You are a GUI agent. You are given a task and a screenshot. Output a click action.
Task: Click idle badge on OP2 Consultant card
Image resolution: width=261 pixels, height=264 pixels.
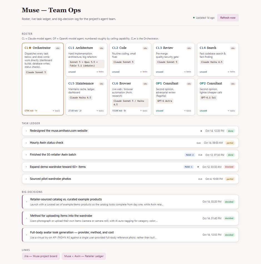click(233, 84)
